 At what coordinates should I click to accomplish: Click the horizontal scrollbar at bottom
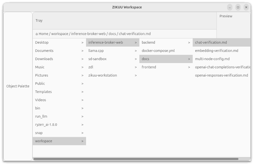click(x=136, y=159)
